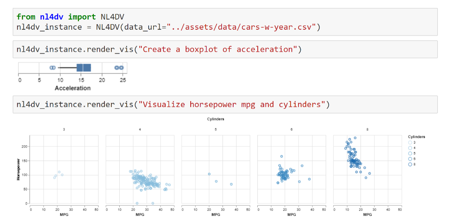Click the legend circle for 3 cylinders

tap(410, 142)
